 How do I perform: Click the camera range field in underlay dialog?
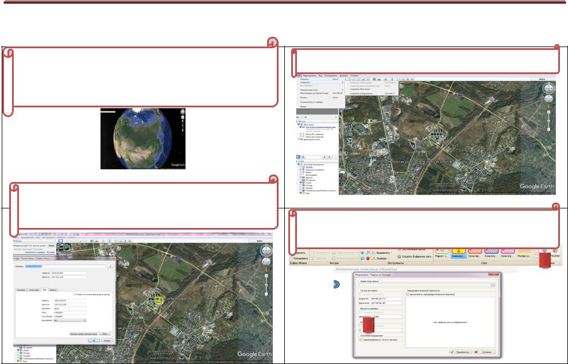pyautogui.click(x=387, y=316)
